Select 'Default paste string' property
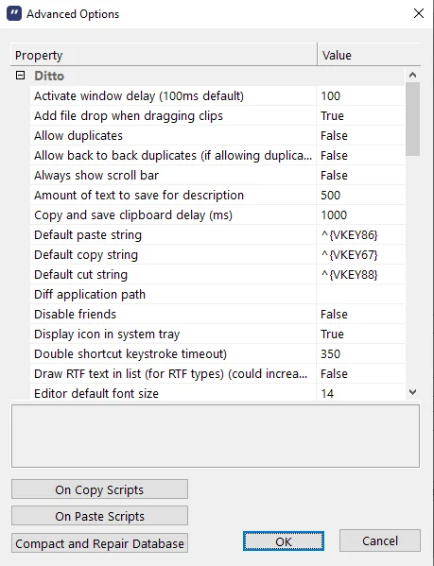 pos(173,235)
